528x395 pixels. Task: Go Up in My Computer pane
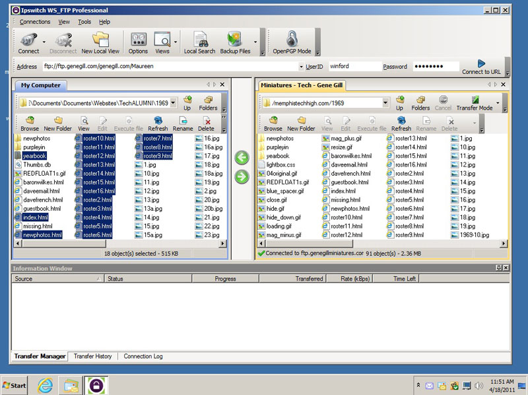click(x=187, y=104)
